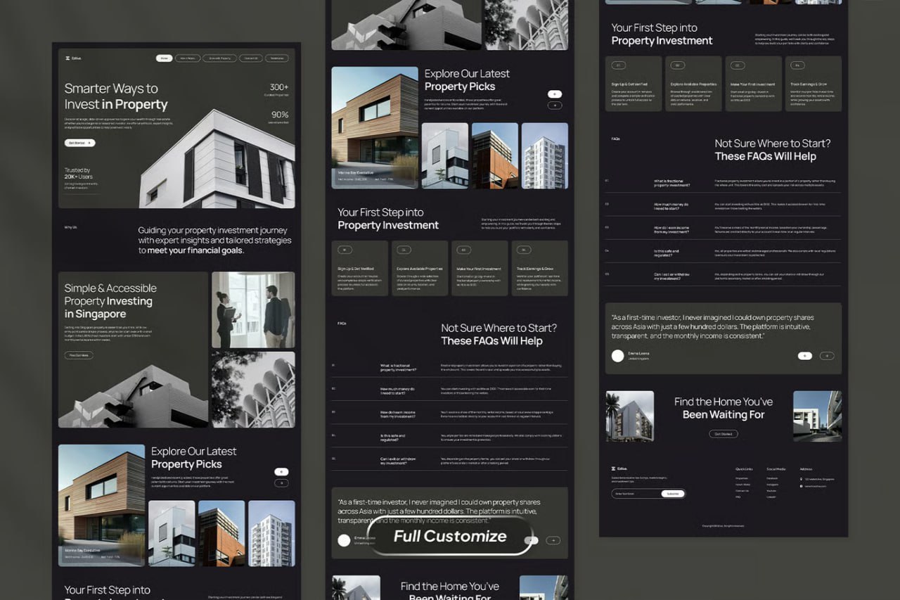
Task: Expand 'Can I sell or withdraw' in middle mockup
Action: pyautogui.click(x=449, y=460)
